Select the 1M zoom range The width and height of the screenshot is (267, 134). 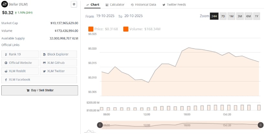231,16
